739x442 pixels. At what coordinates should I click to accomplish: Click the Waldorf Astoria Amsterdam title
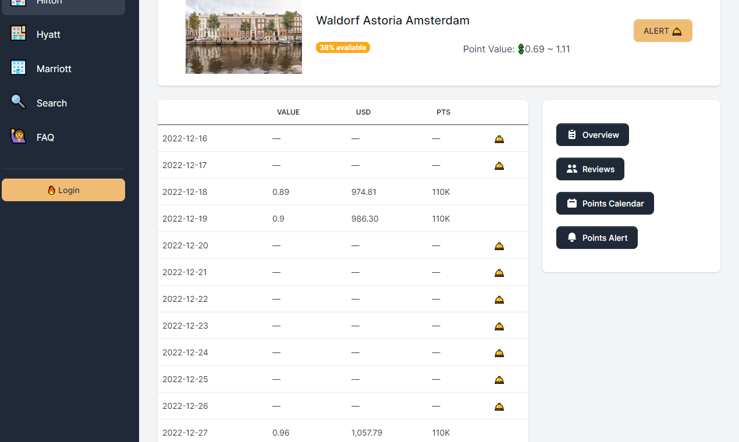pyautogui.click(x=393, y=20)
